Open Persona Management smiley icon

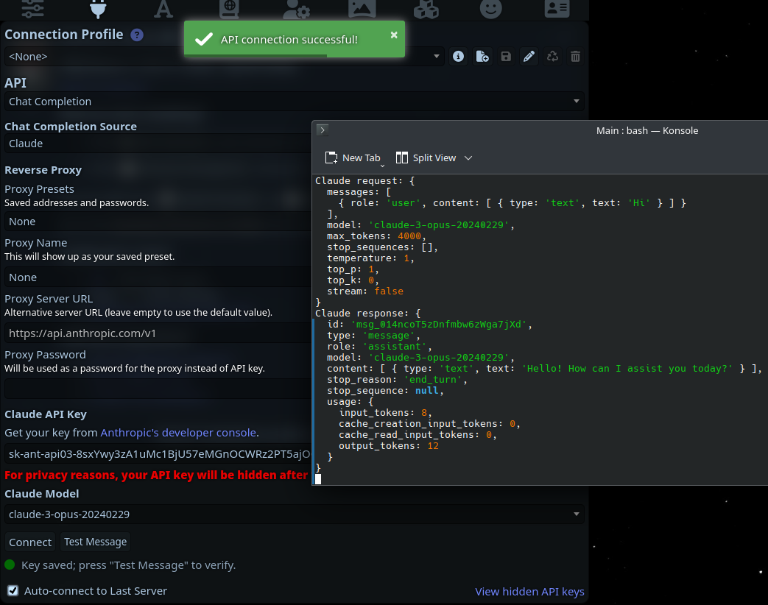click(491, 8)
